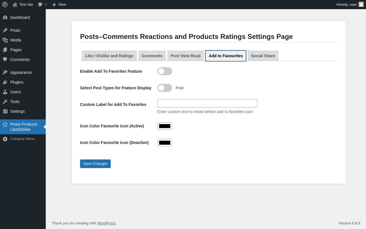Click the Posts-Products star icon
Image resolution: width=366 pixels, height=229 pixels.
point(5,124)
